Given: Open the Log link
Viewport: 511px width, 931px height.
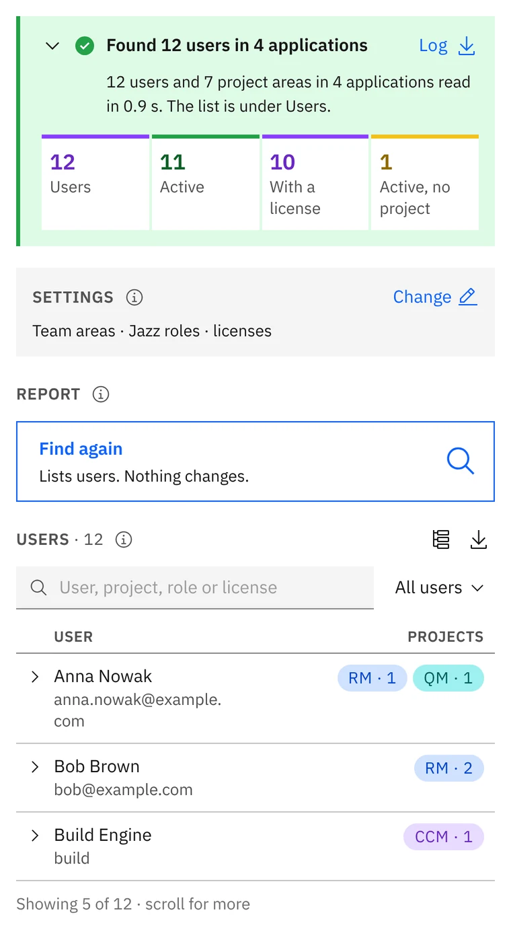Looking at the screenshot, I should [433, 46].
